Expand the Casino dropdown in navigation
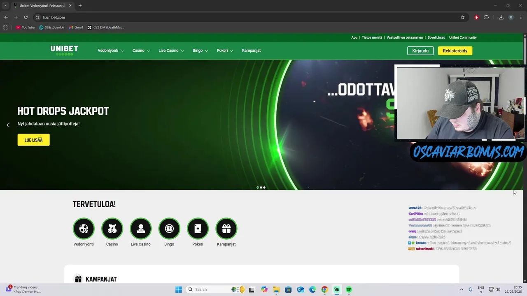Viewport: 527px width, 296px height. coord(141,51)
